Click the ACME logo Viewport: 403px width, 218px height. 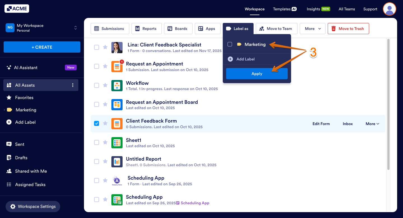pos(17,9)
